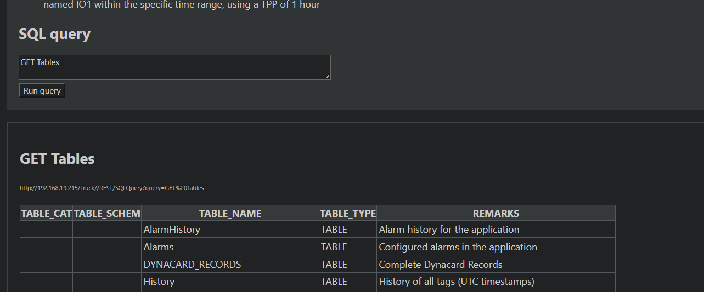Click the 'SQL query' section heading
Image resolution: width=704 pixels, height=292 pixels.
pyautogui.click(x=54, y=34)
